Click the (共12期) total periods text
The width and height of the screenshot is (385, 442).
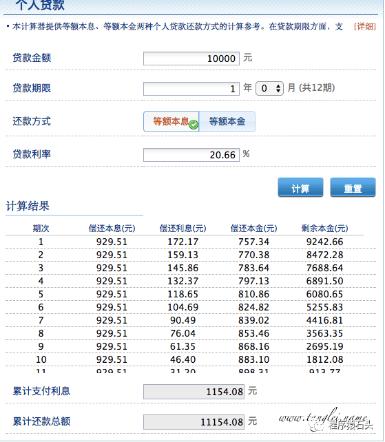pyautogui.click(x=317, y=87)
